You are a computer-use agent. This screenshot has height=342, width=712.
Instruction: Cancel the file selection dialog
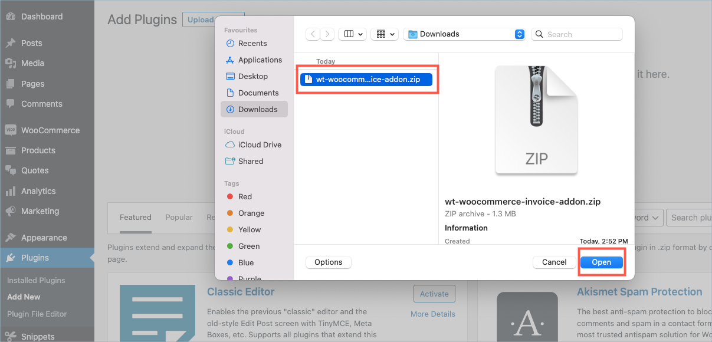[554, 262]
